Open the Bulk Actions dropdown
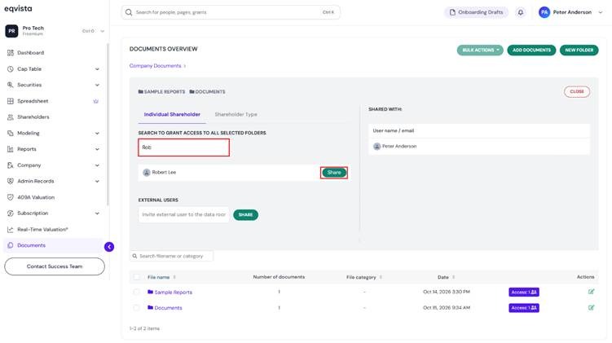The width and height of the screenshot is (612, 343). [x=480, y=50]
